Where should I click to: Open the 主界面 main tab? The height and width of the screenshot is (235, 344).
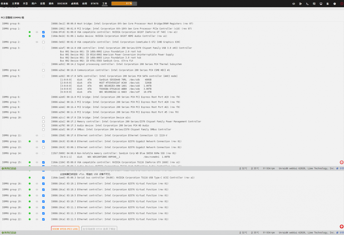[15, 3]
